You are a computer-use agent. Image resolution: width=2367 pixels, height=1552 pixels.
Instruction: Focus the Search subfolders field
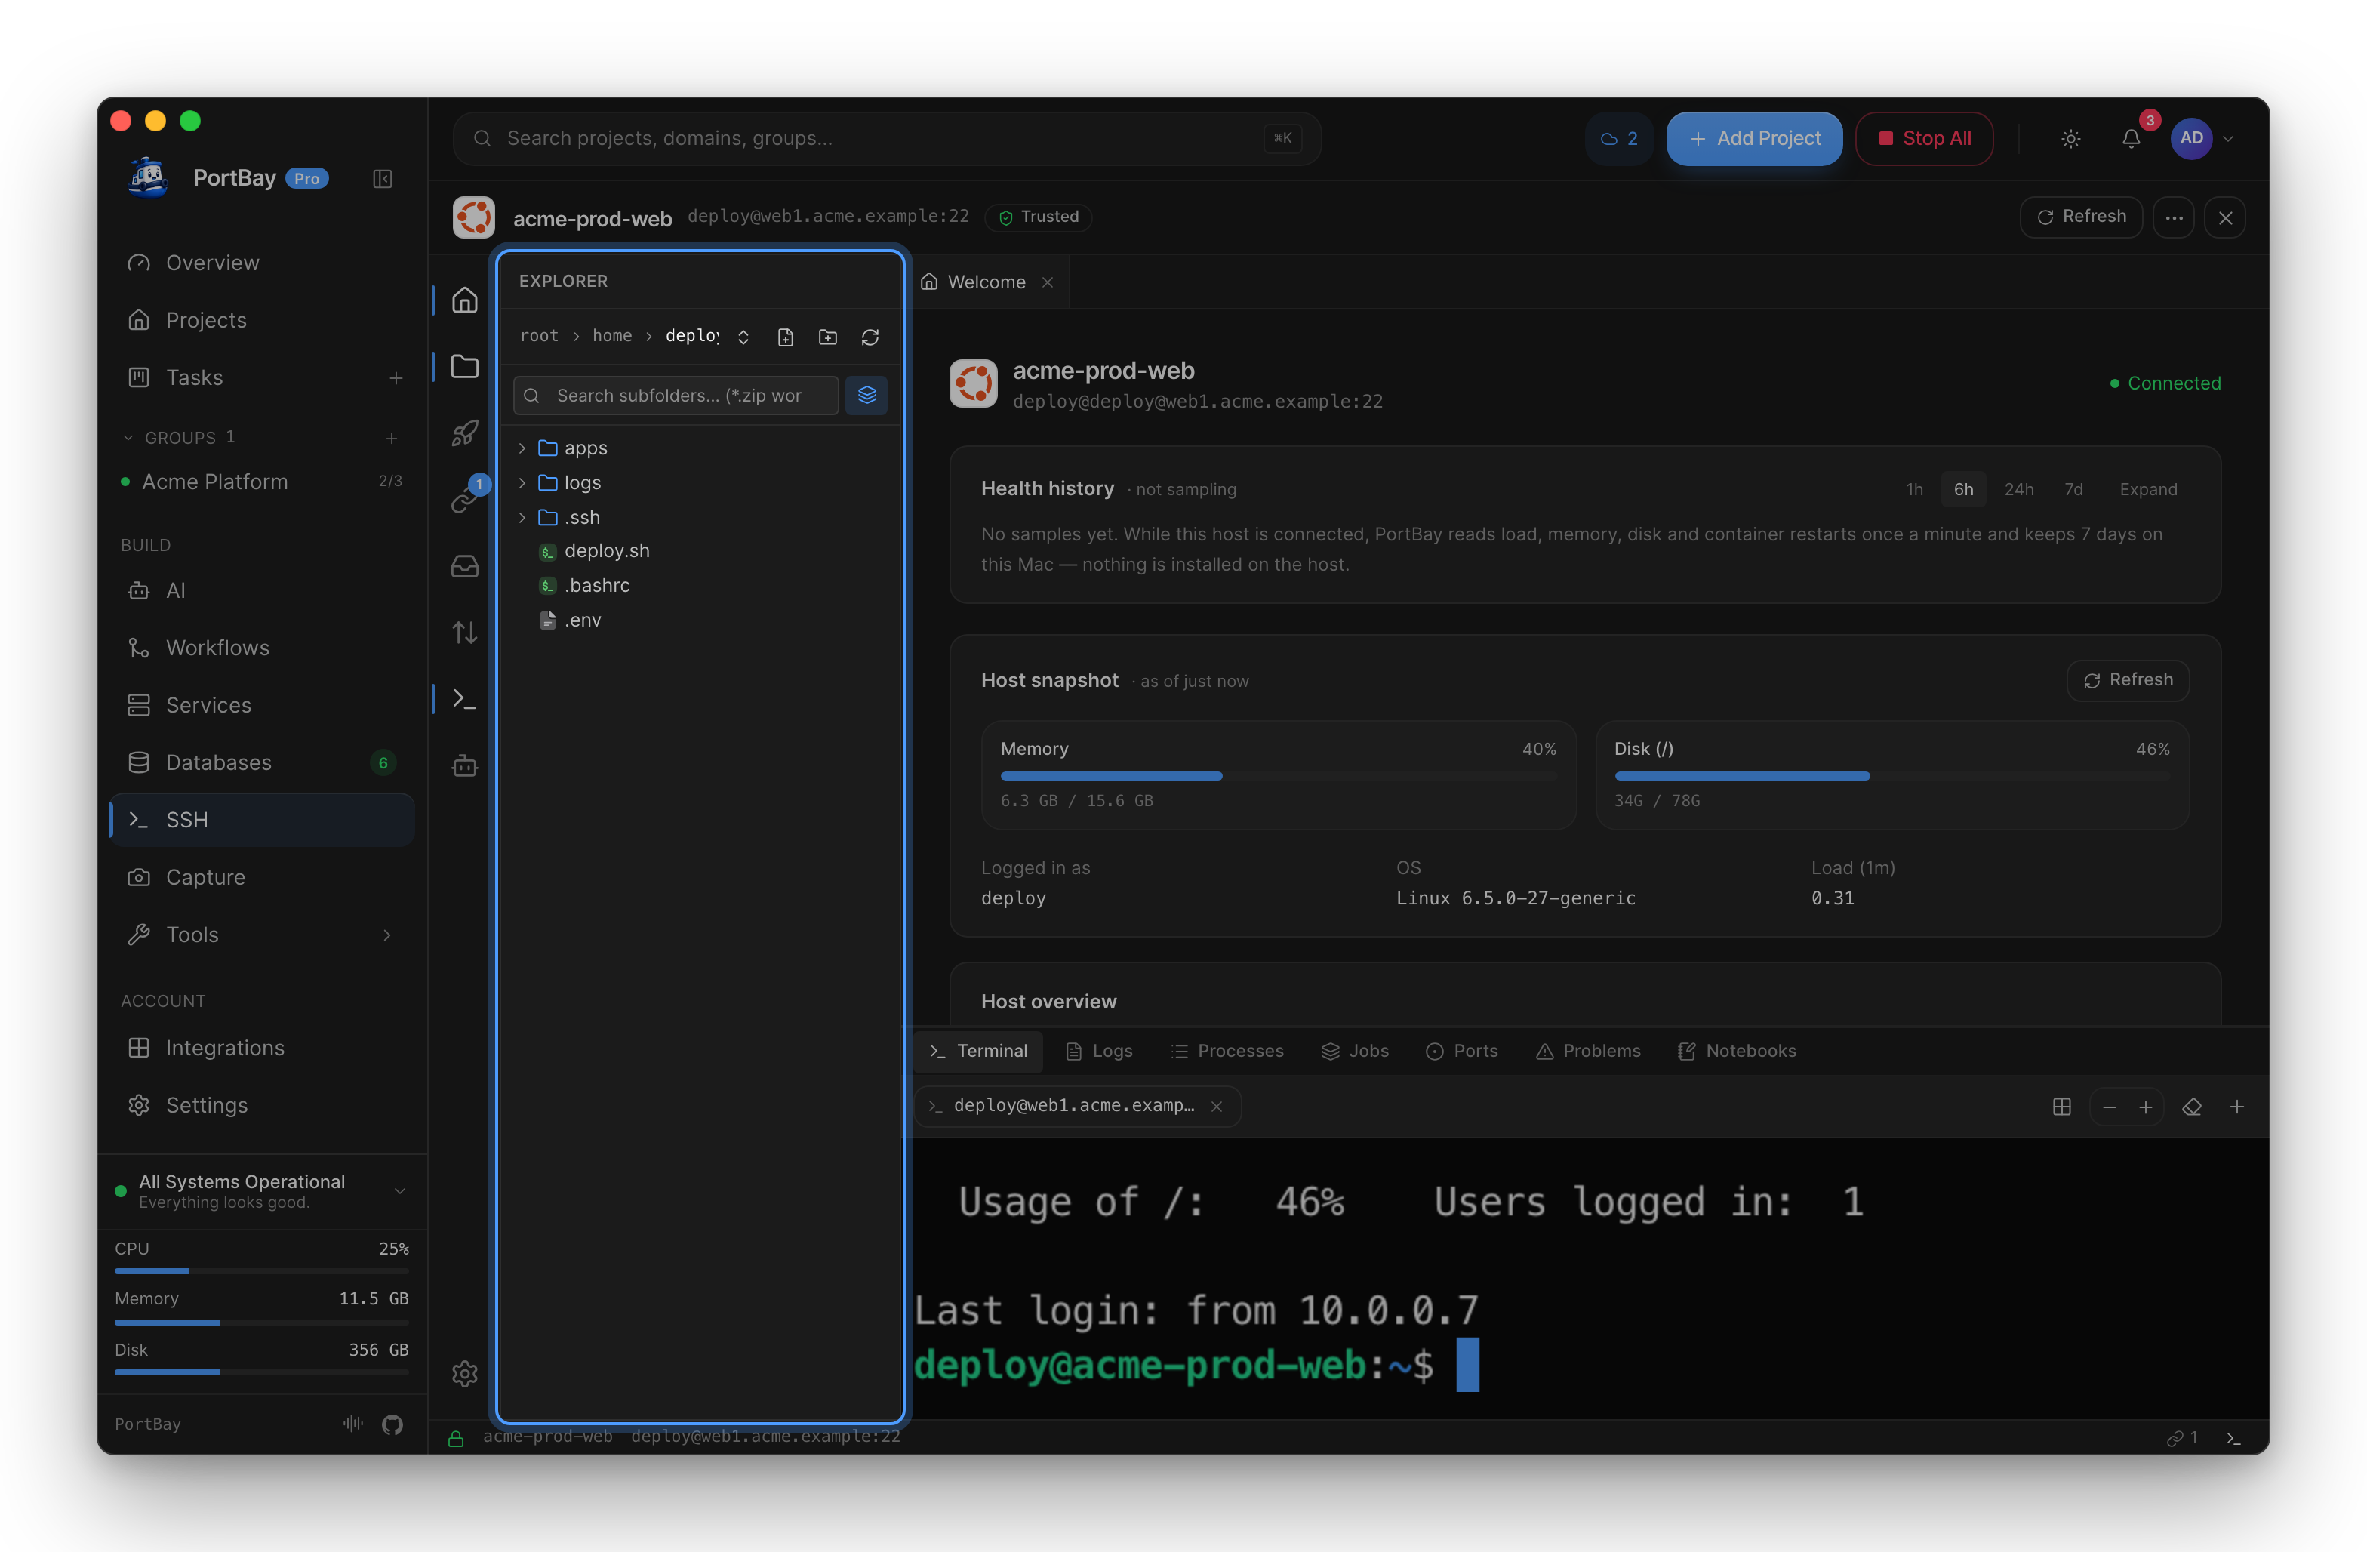pos(676,395)
